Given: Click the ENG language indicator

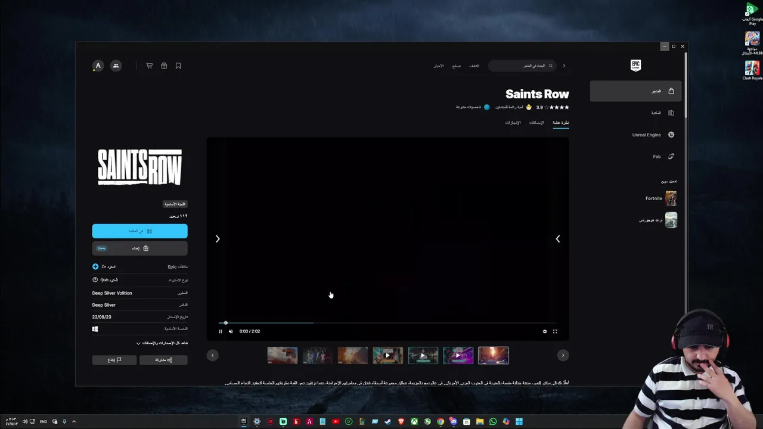Looking at the screenshot, I should (44, 422).
